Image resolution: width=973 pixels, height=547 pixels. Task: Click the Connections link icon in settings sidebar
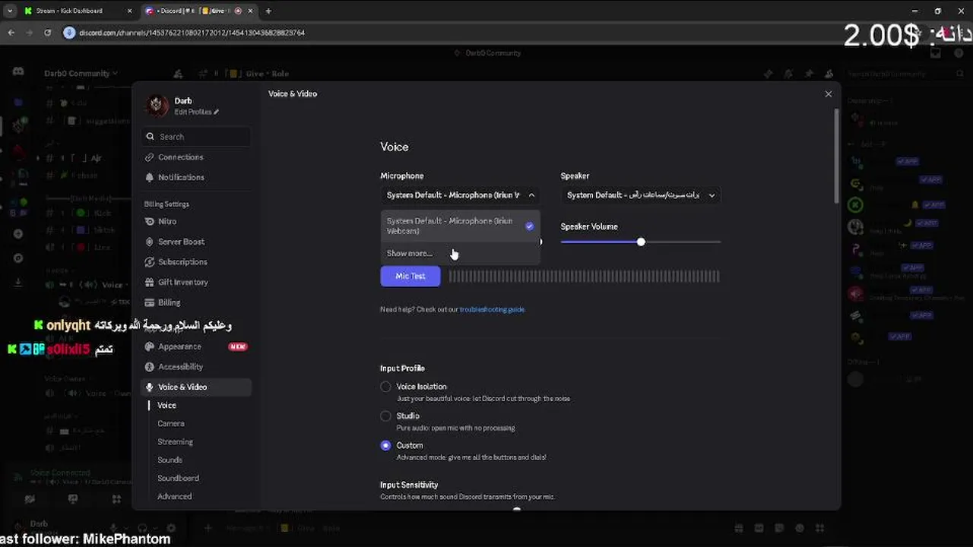coord(150,157)
